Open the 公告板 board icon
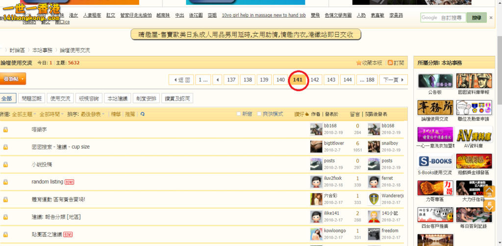The height and width of the screenshot is (246, 502). pyautogui.click(x=435, y=81)
